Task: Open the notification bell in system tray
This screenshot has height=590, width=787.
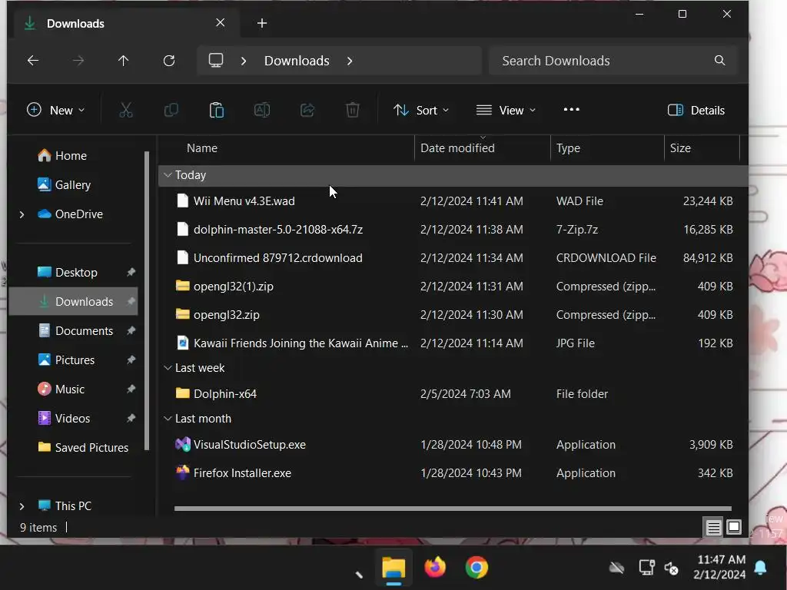Action: tap(760, 568)
